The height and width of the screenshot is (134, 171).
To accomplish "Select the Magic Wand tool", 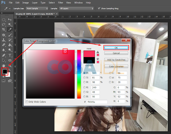I will tap(10, 24).
